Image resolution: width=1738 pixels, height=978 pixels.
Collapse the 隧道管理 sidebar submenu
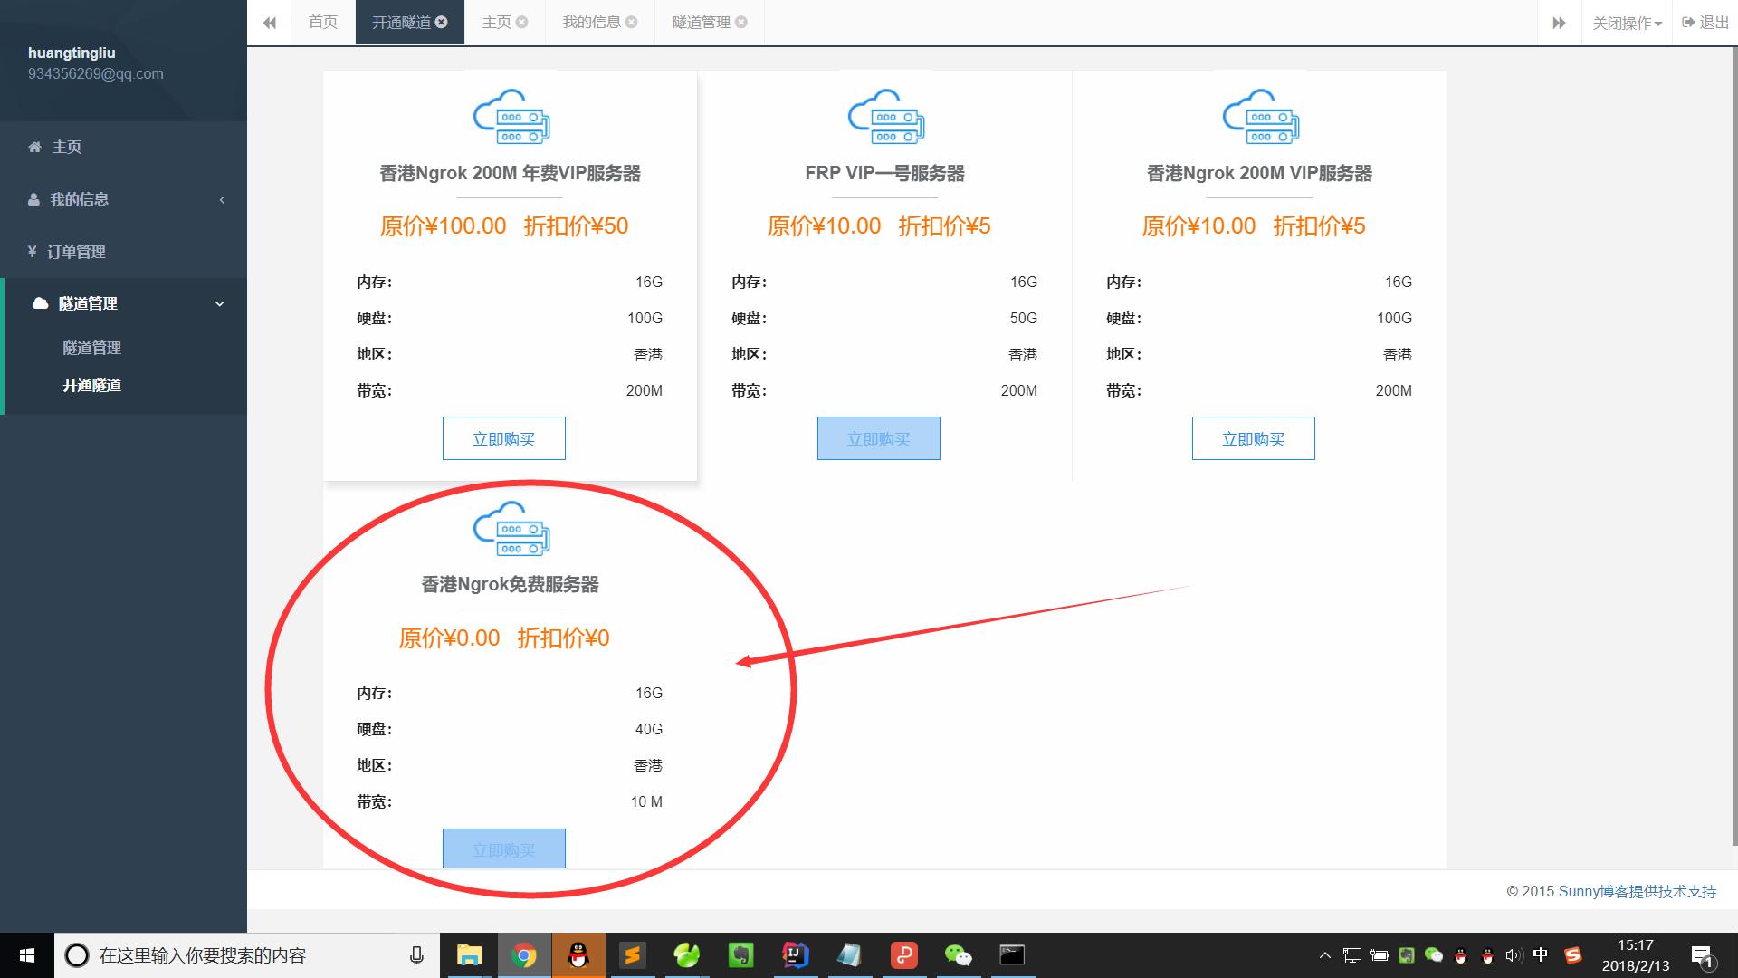click(218, 303)
